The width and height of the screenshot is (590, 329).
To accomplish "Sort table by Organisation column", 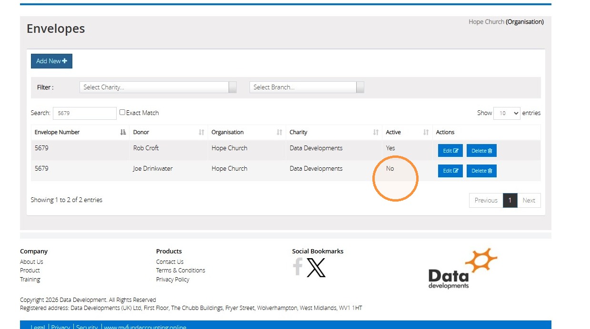I will pyautogui.click(x=247, y=132).
